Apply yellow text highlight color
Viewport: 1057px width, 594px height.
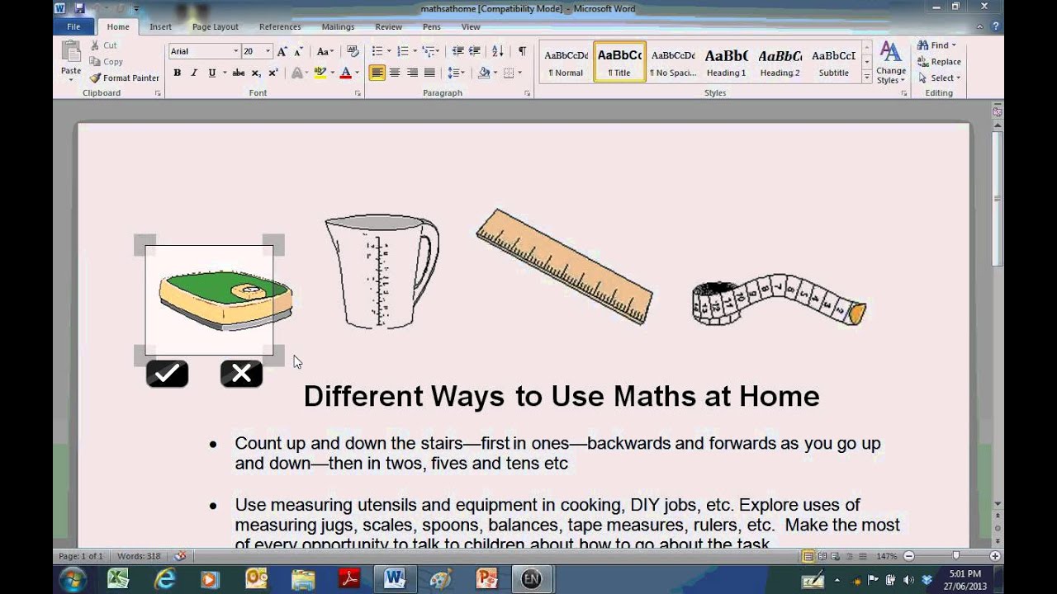tap(320, 73)
